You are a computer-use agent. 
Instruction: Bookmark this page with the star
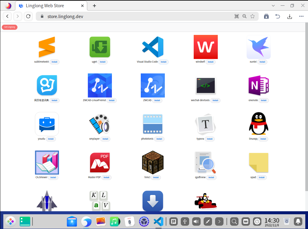tap(252, 16)
